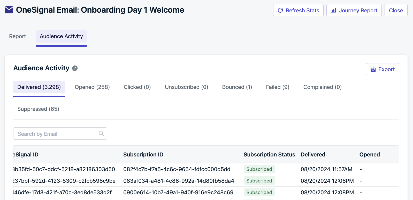This screenshot has width=413, height=200.
Task: Click delivered time 08/20/2024 12:06PM
Action: click(327, 181)
